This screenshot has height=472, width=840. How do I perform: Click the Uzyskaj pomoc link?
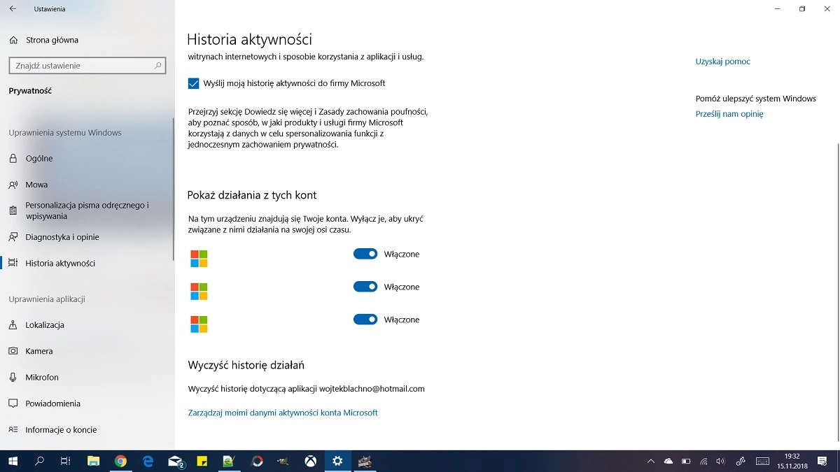click(722, 62)
